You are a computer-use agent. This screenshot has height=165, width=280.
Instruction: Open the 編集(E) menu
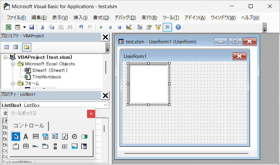[x=39, y=18]
